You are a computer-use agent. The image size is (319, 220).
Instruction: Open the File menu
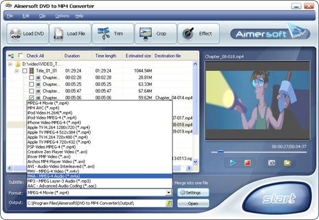point(10,16)
